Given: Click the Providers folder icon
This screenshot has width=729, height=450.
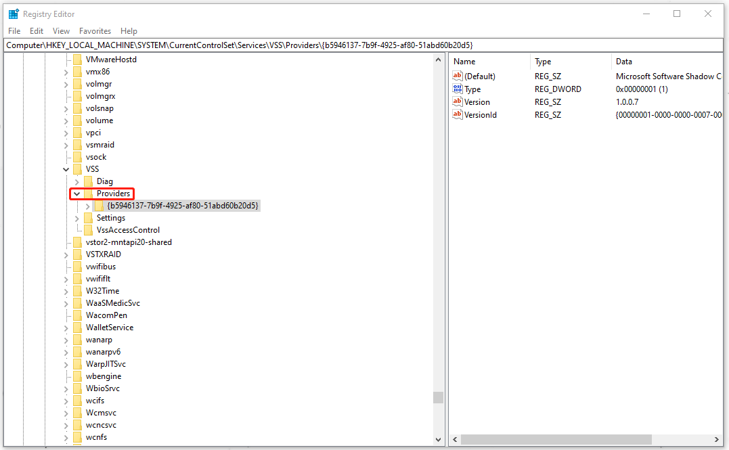Looking at the screenshot, I should point(89,194).
